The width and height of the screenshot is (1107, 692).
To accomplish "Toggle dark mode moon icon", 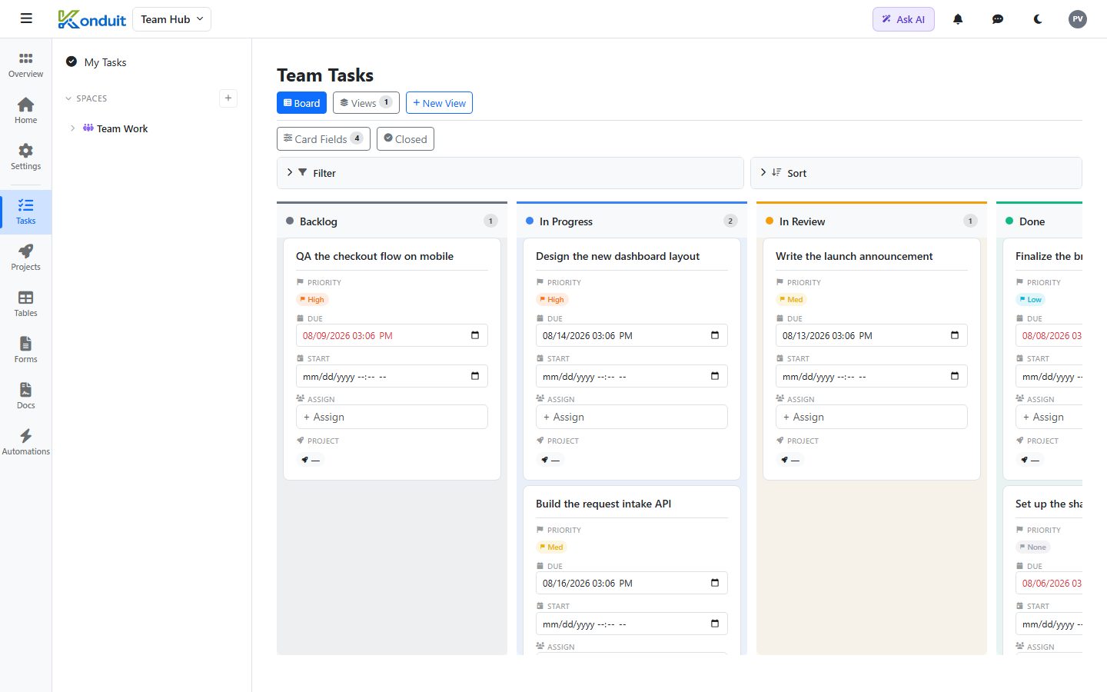I will pos(1038,19).
